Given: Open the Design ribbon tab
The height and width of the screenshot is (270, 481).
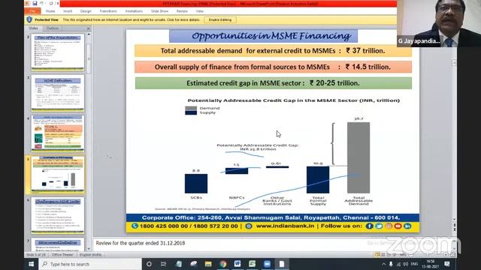Looking at the screenshot, I should click(86, 11).
